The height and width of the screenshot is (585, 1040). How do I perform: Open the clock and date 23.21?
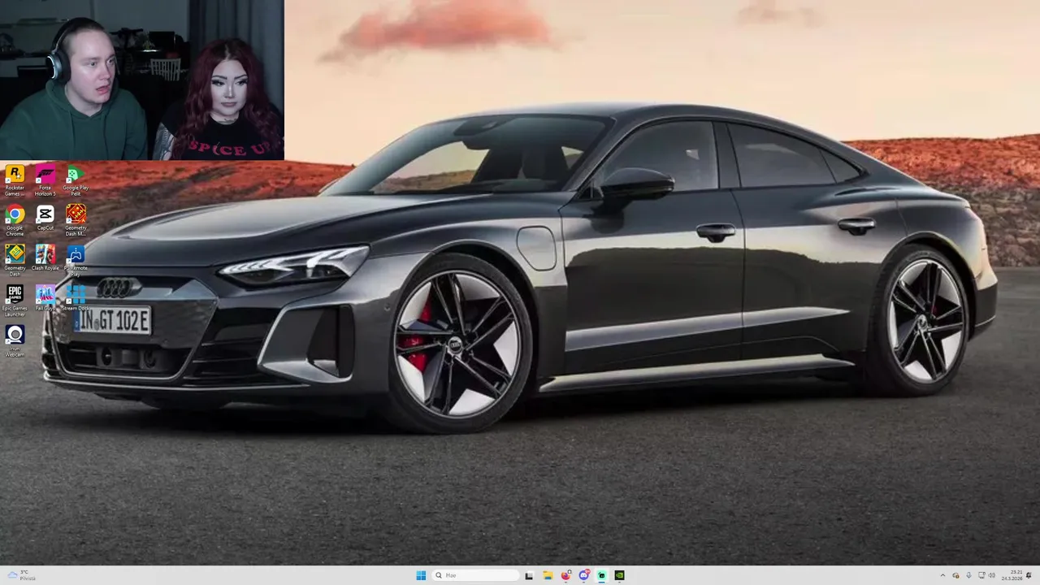[x=1012, y=575]
